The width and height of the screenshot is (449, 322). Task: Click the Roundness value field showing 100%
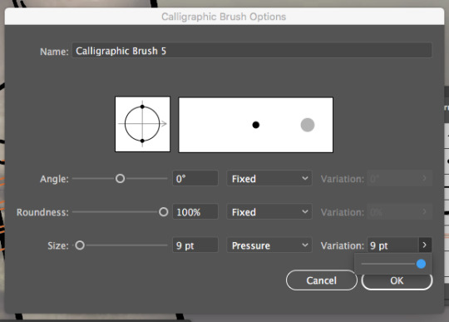[x=195, y=212]
